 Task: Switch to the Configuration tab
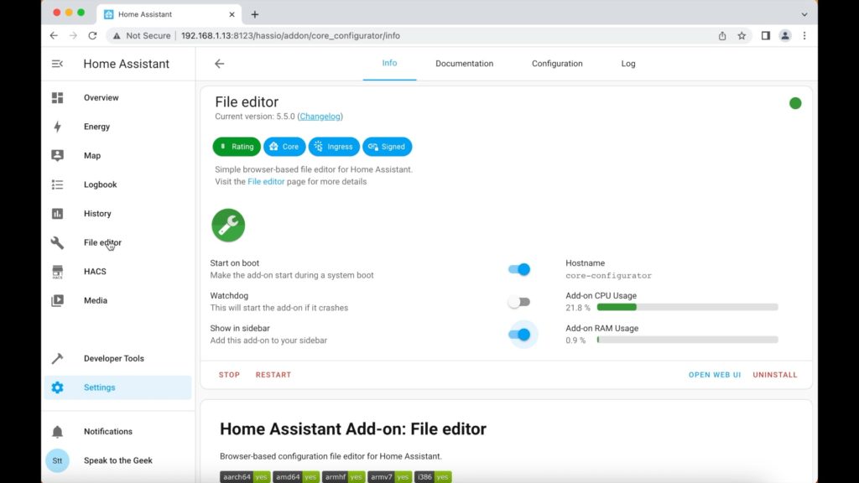click(557, 64)
